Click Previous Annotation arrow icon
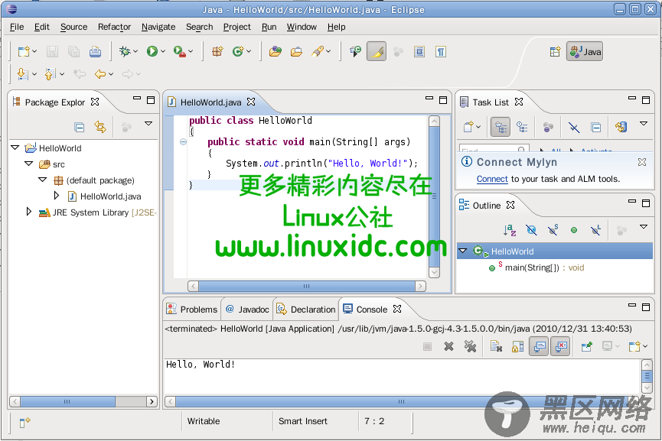Screen dimensions: 662x441 click(50, 74)
